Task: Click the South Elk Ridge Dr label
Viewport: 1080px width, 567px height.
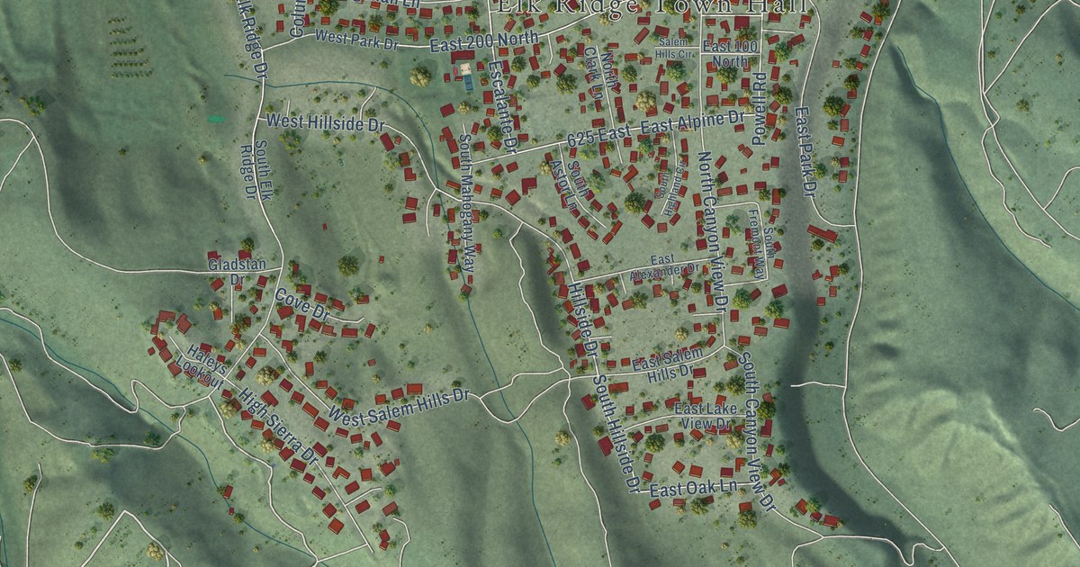Action: [256, 169]
